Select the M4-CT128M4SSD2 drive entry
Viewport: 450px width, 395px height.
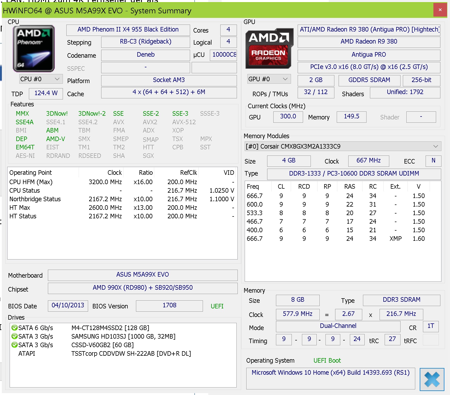(123, 328)
